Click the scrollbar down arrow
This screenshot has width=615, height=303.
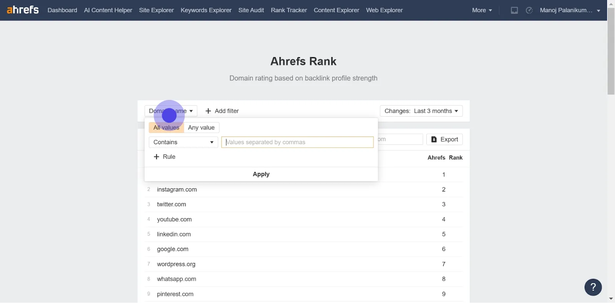point(611,298)
